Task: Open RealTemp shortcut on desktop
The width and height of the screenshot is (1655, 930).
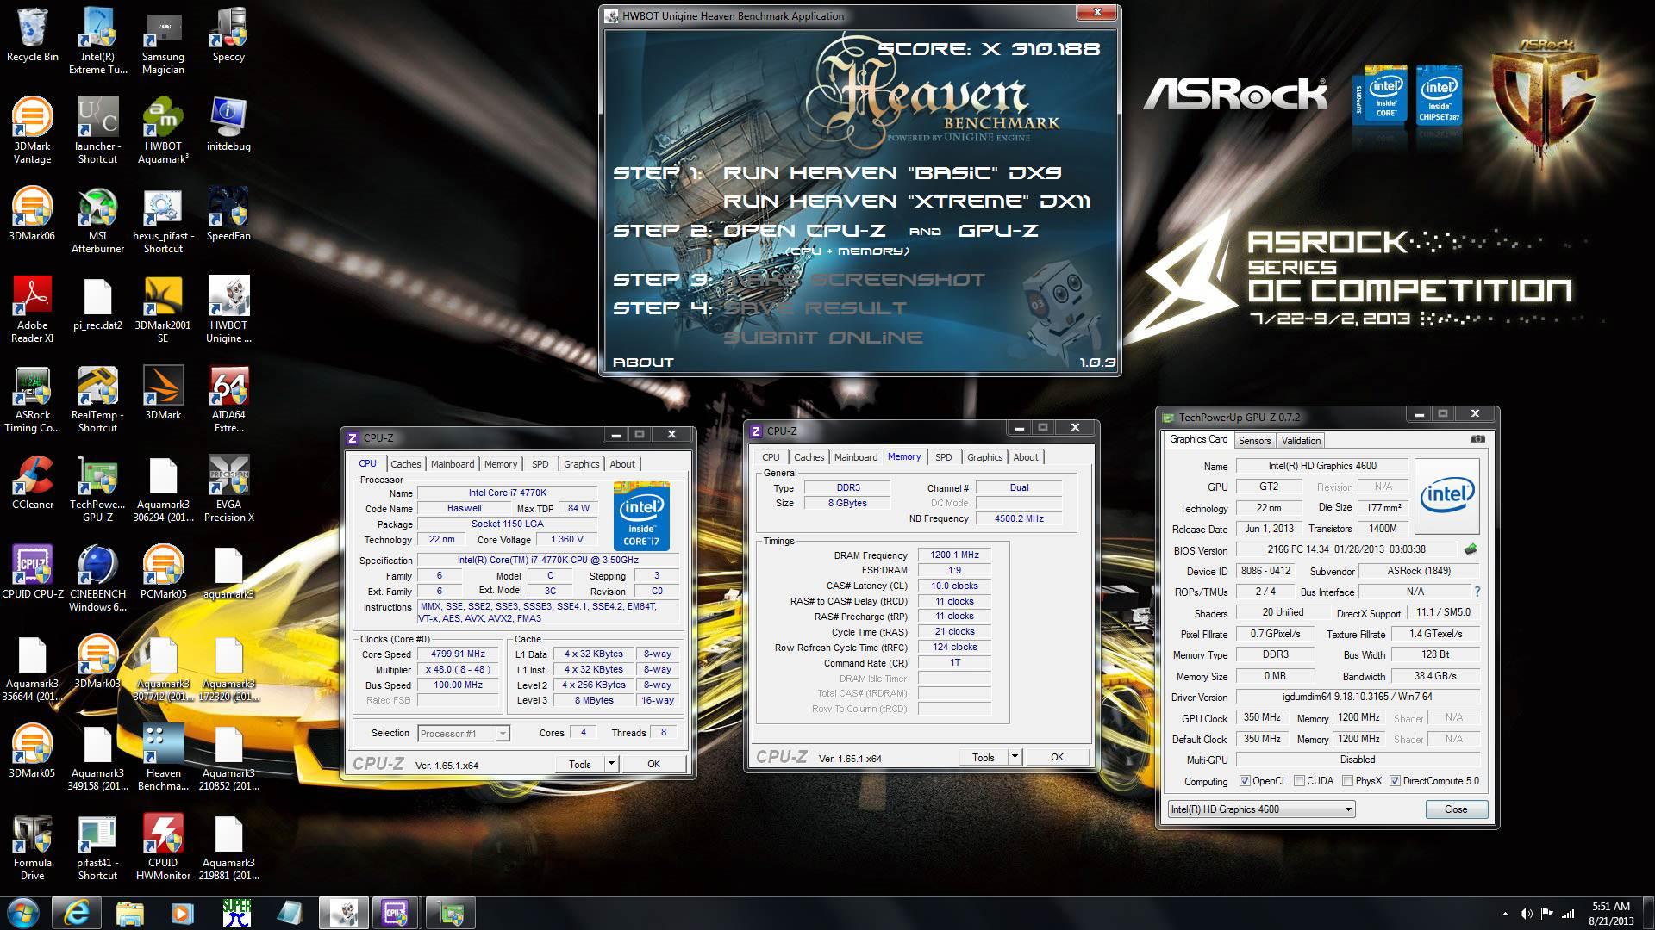Action: (97, 399)
